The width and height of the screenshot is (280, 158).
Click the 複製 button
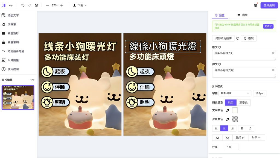click(249, 38)
